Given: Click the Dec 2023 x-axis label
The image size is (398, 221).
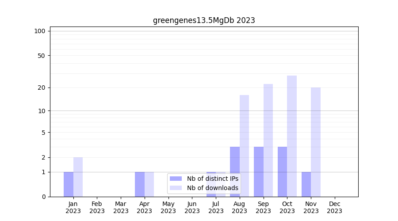Looking at the screenshot, I should (335, 207).
